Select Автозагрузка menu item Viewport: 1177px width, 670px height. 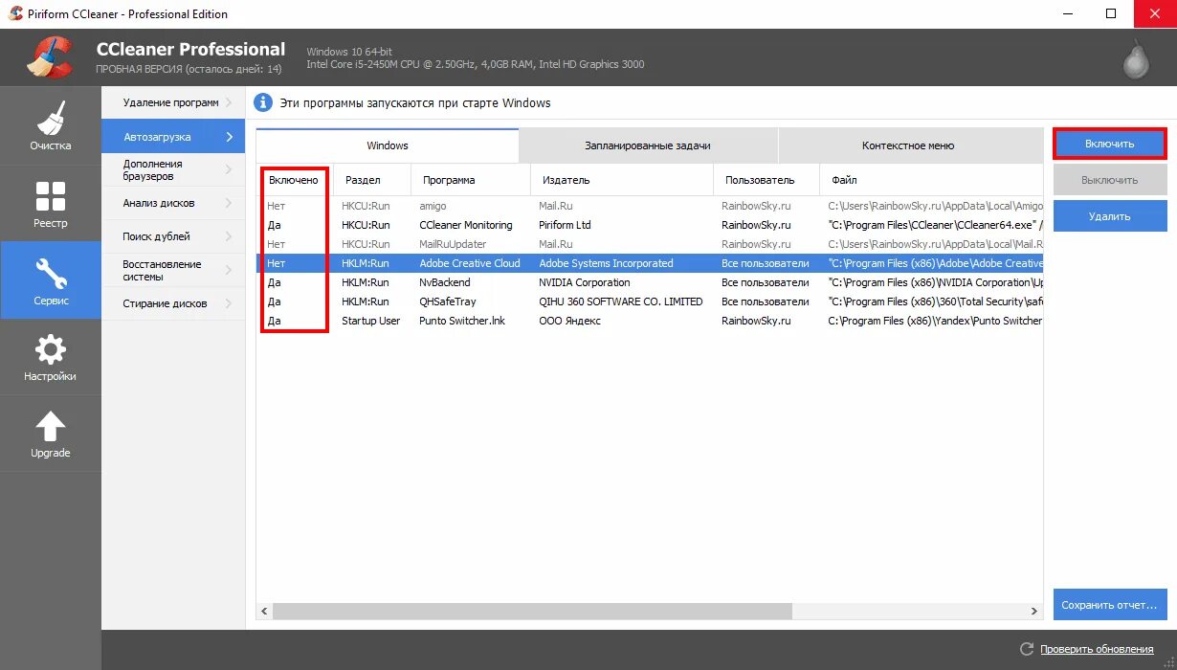pyautogui.click(x=172, y=137)
